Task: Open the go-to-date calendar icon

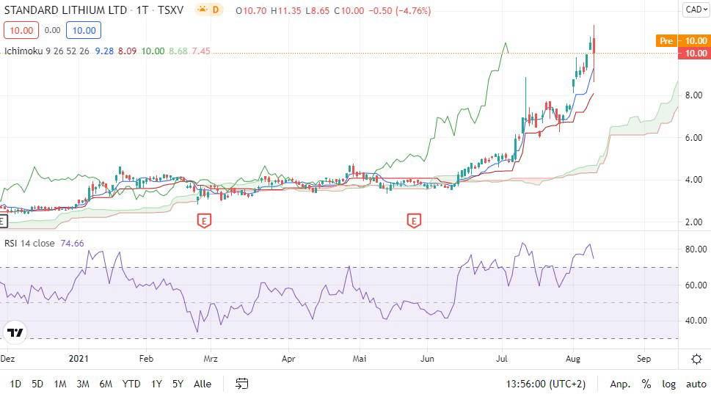Action: pos(241,384)
